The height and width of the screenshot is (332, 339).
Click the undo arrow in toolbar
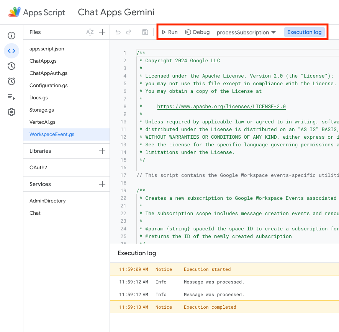click(x=118, y=32)
